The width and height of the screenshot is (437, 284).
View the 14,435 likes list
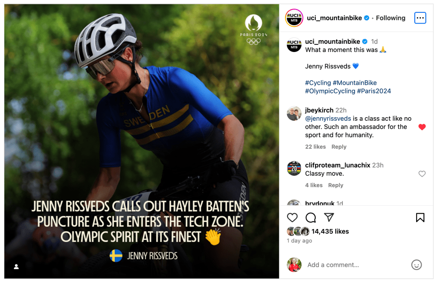330,231
